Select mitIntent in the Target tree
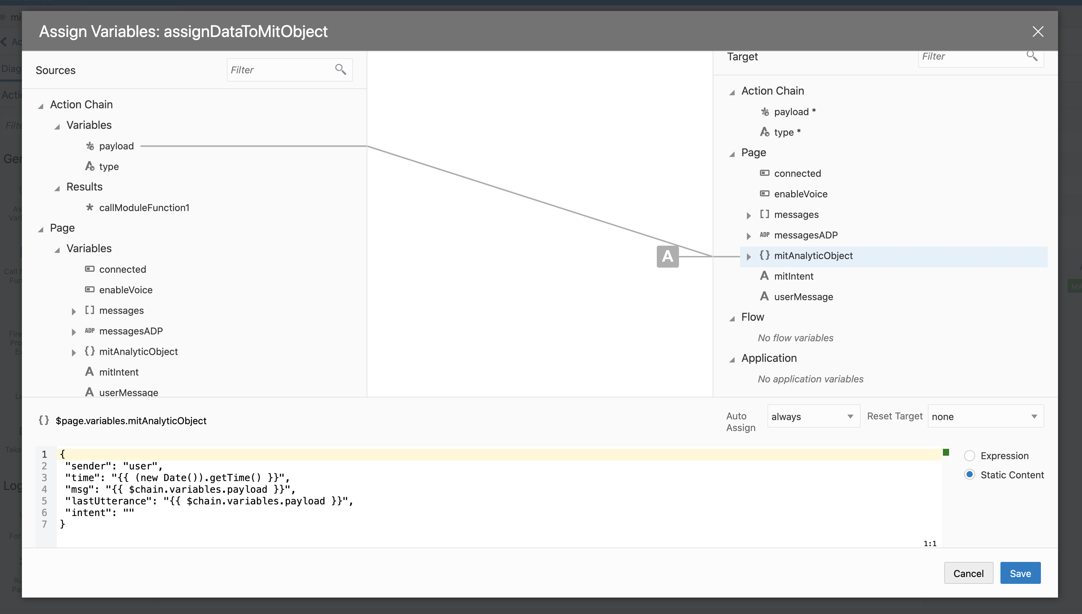The image size is (1082, 614). click(793, 276)
